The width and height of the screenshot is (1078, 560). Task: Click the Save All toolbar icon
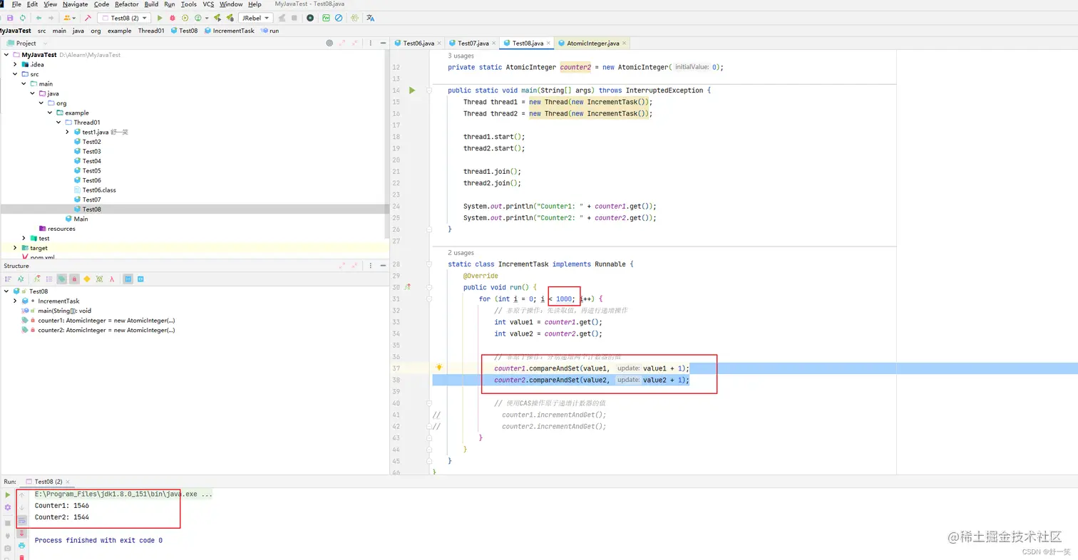10,18
